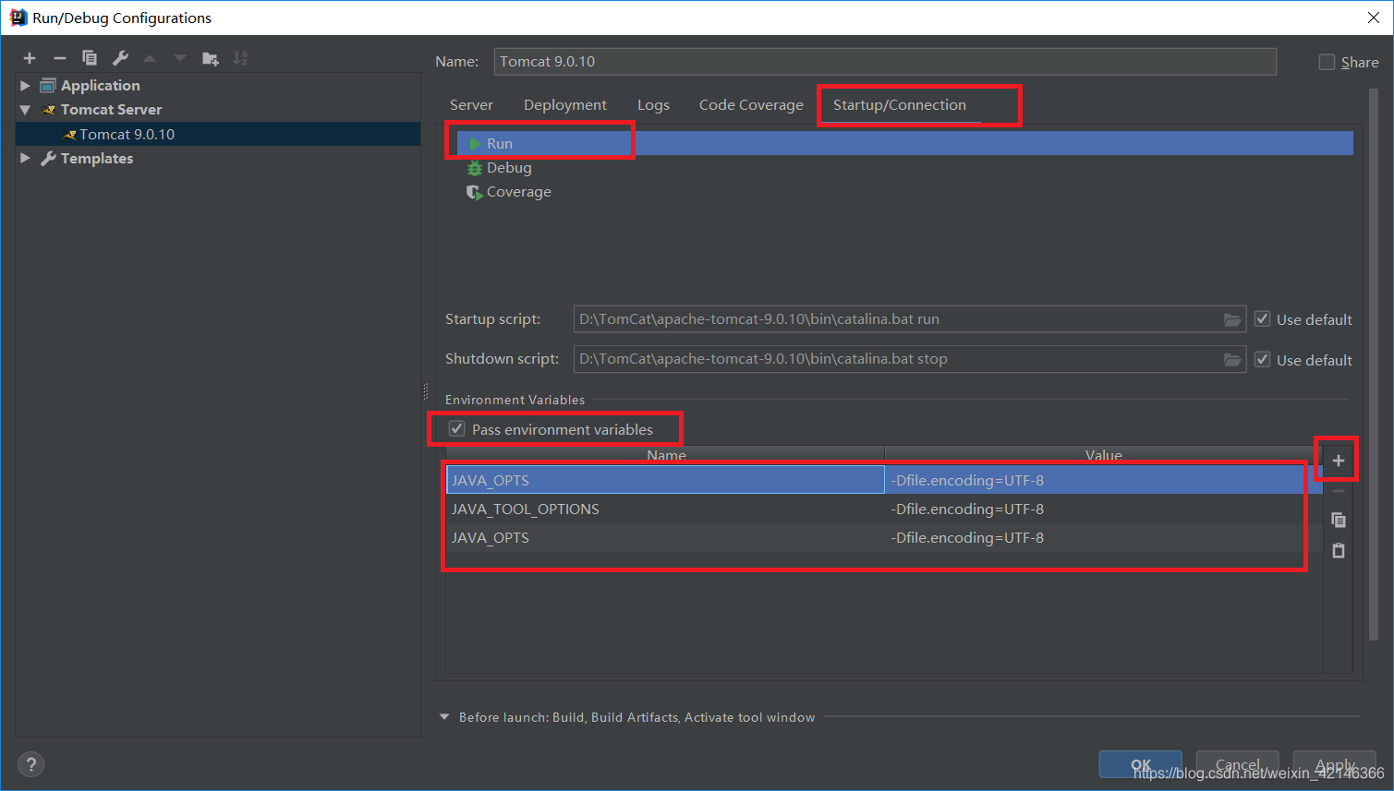
Task: Add a new environment variable
Action: pyautogui.click(x=1339, y=461)
